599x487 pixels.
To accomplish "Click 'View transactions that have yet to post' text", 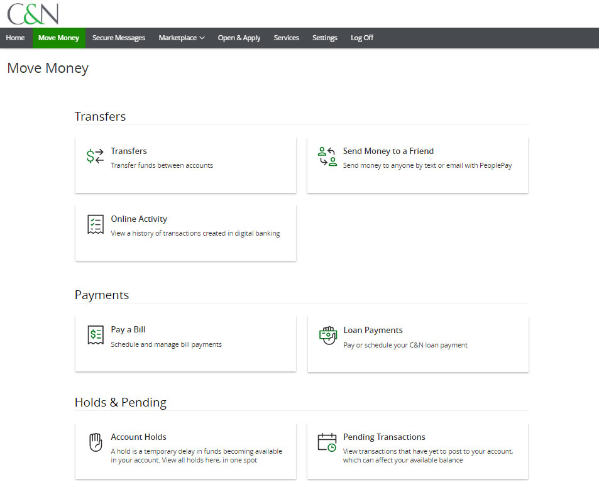I will (428, 456).
